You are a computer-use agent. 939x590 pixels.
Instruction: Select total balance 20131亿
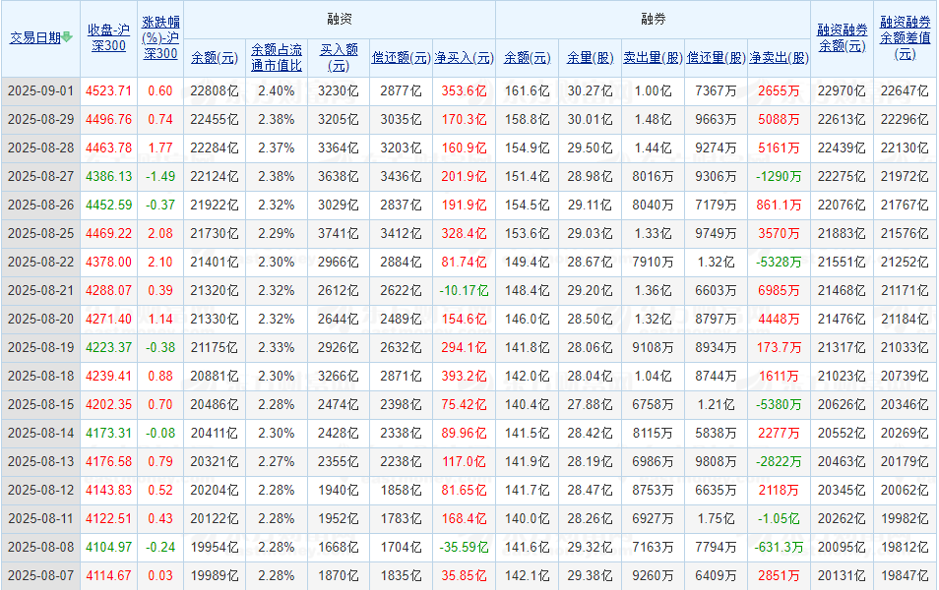click(x=842, y=575)
